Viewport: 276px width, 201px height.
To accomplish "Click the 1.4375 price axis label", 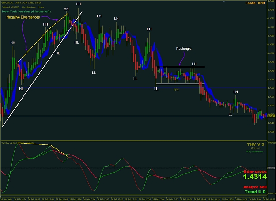I will [x=271, y=10].
